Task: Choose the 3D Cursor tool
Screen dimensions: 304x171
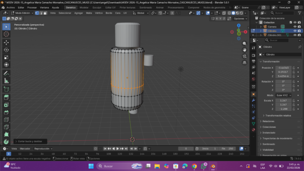Action: point(6,34)
